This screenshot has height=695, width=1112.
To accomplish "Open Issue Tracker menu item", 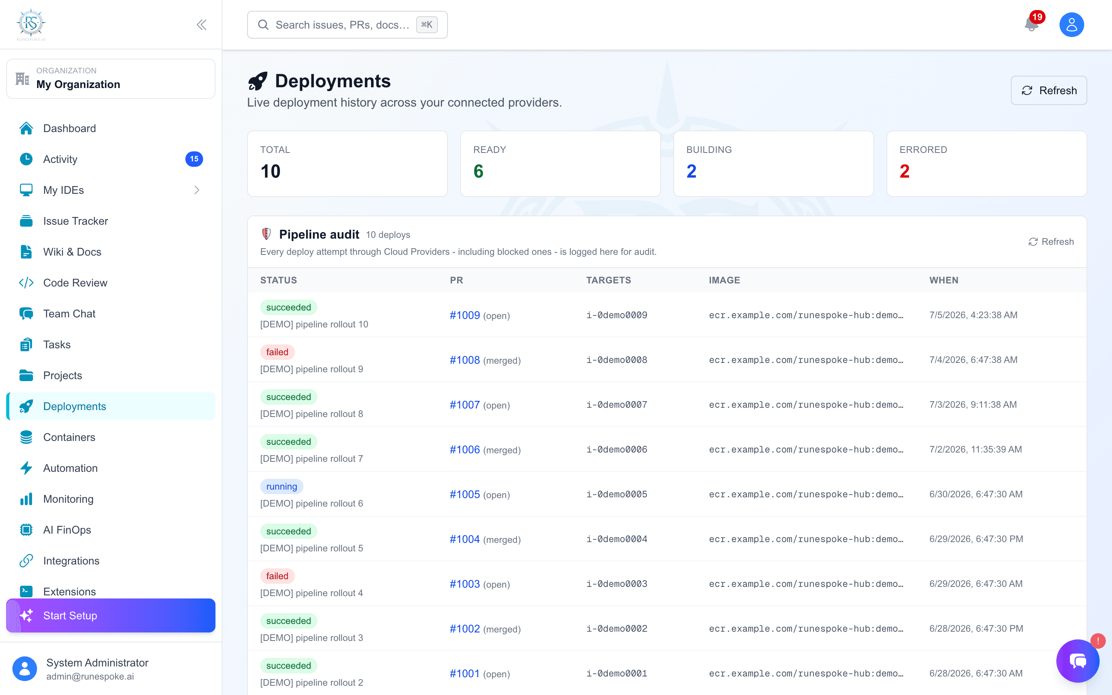I will (111, 221).
